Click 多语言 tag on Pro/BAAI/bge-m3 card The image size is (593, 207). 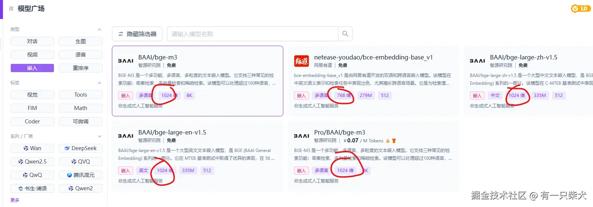pos(322,171)
